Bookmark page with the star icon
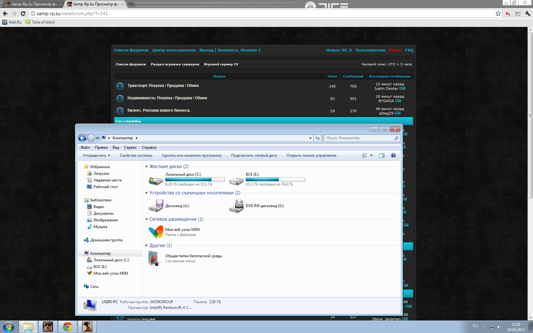The width and height of the screenshot is (533, 333). click(498, 13)
